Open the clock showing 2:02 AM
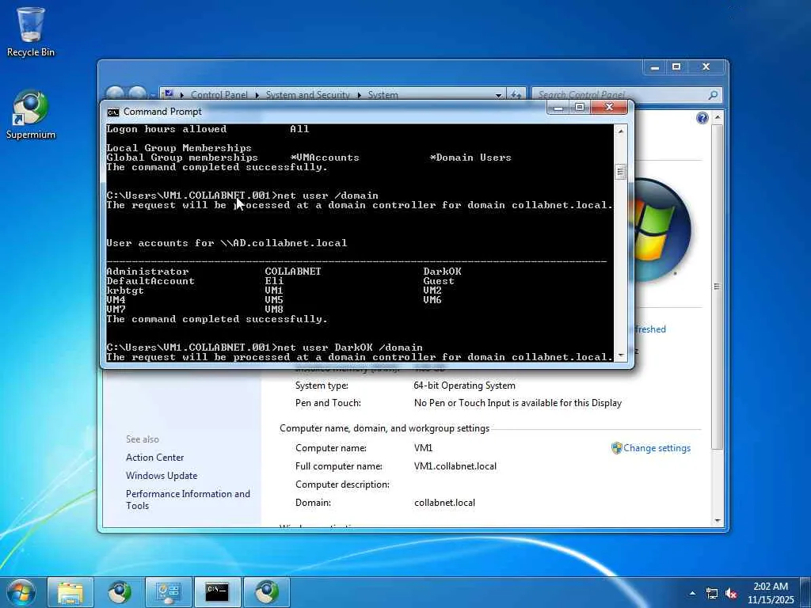 click(770, 593)
